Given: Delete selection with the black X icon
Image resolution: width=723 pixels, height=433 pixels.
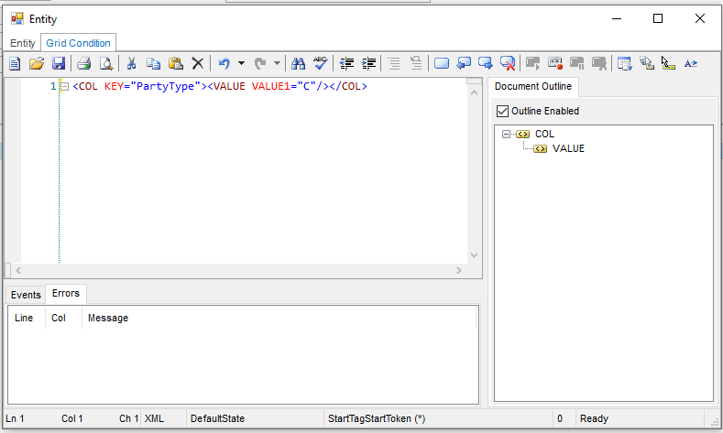Looking at the screenshot, I should click(198, 63).
